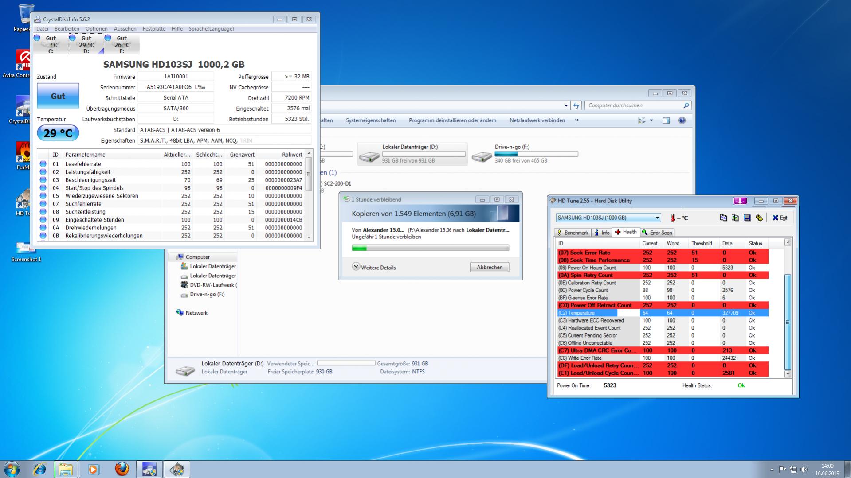The height and width of the screenshot is (478, 851).
Task: Select the Papierkorb desktop icon
Action: pos(24,18)
